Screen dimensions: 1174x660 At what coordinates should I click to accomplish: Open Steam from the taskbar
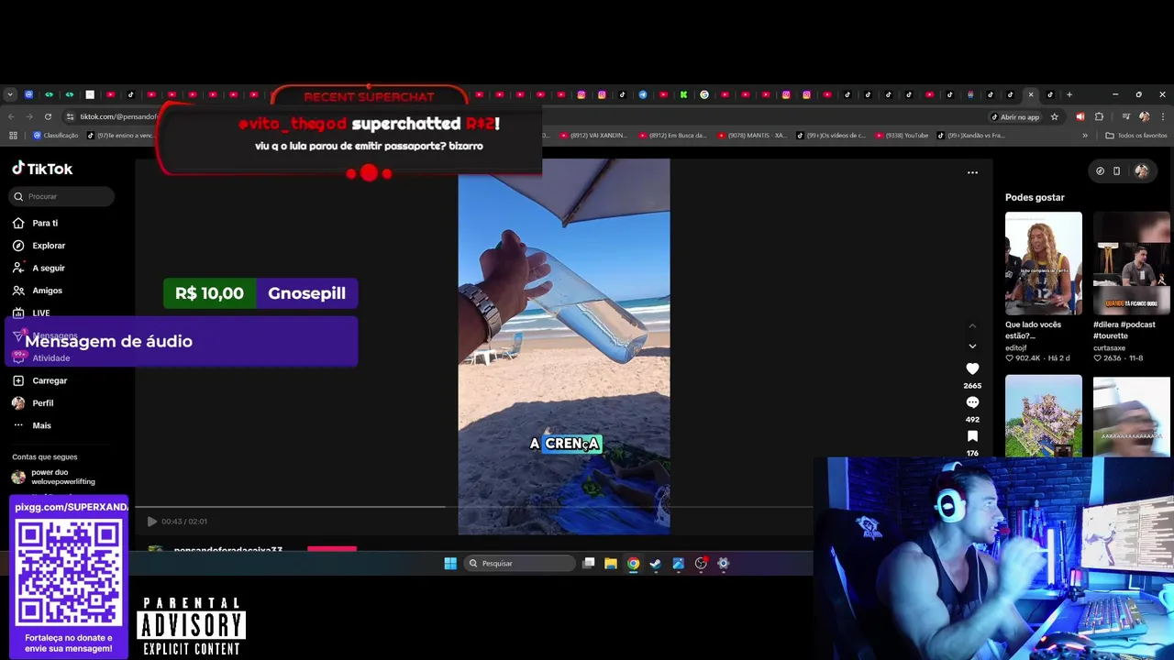click(656, 563)
